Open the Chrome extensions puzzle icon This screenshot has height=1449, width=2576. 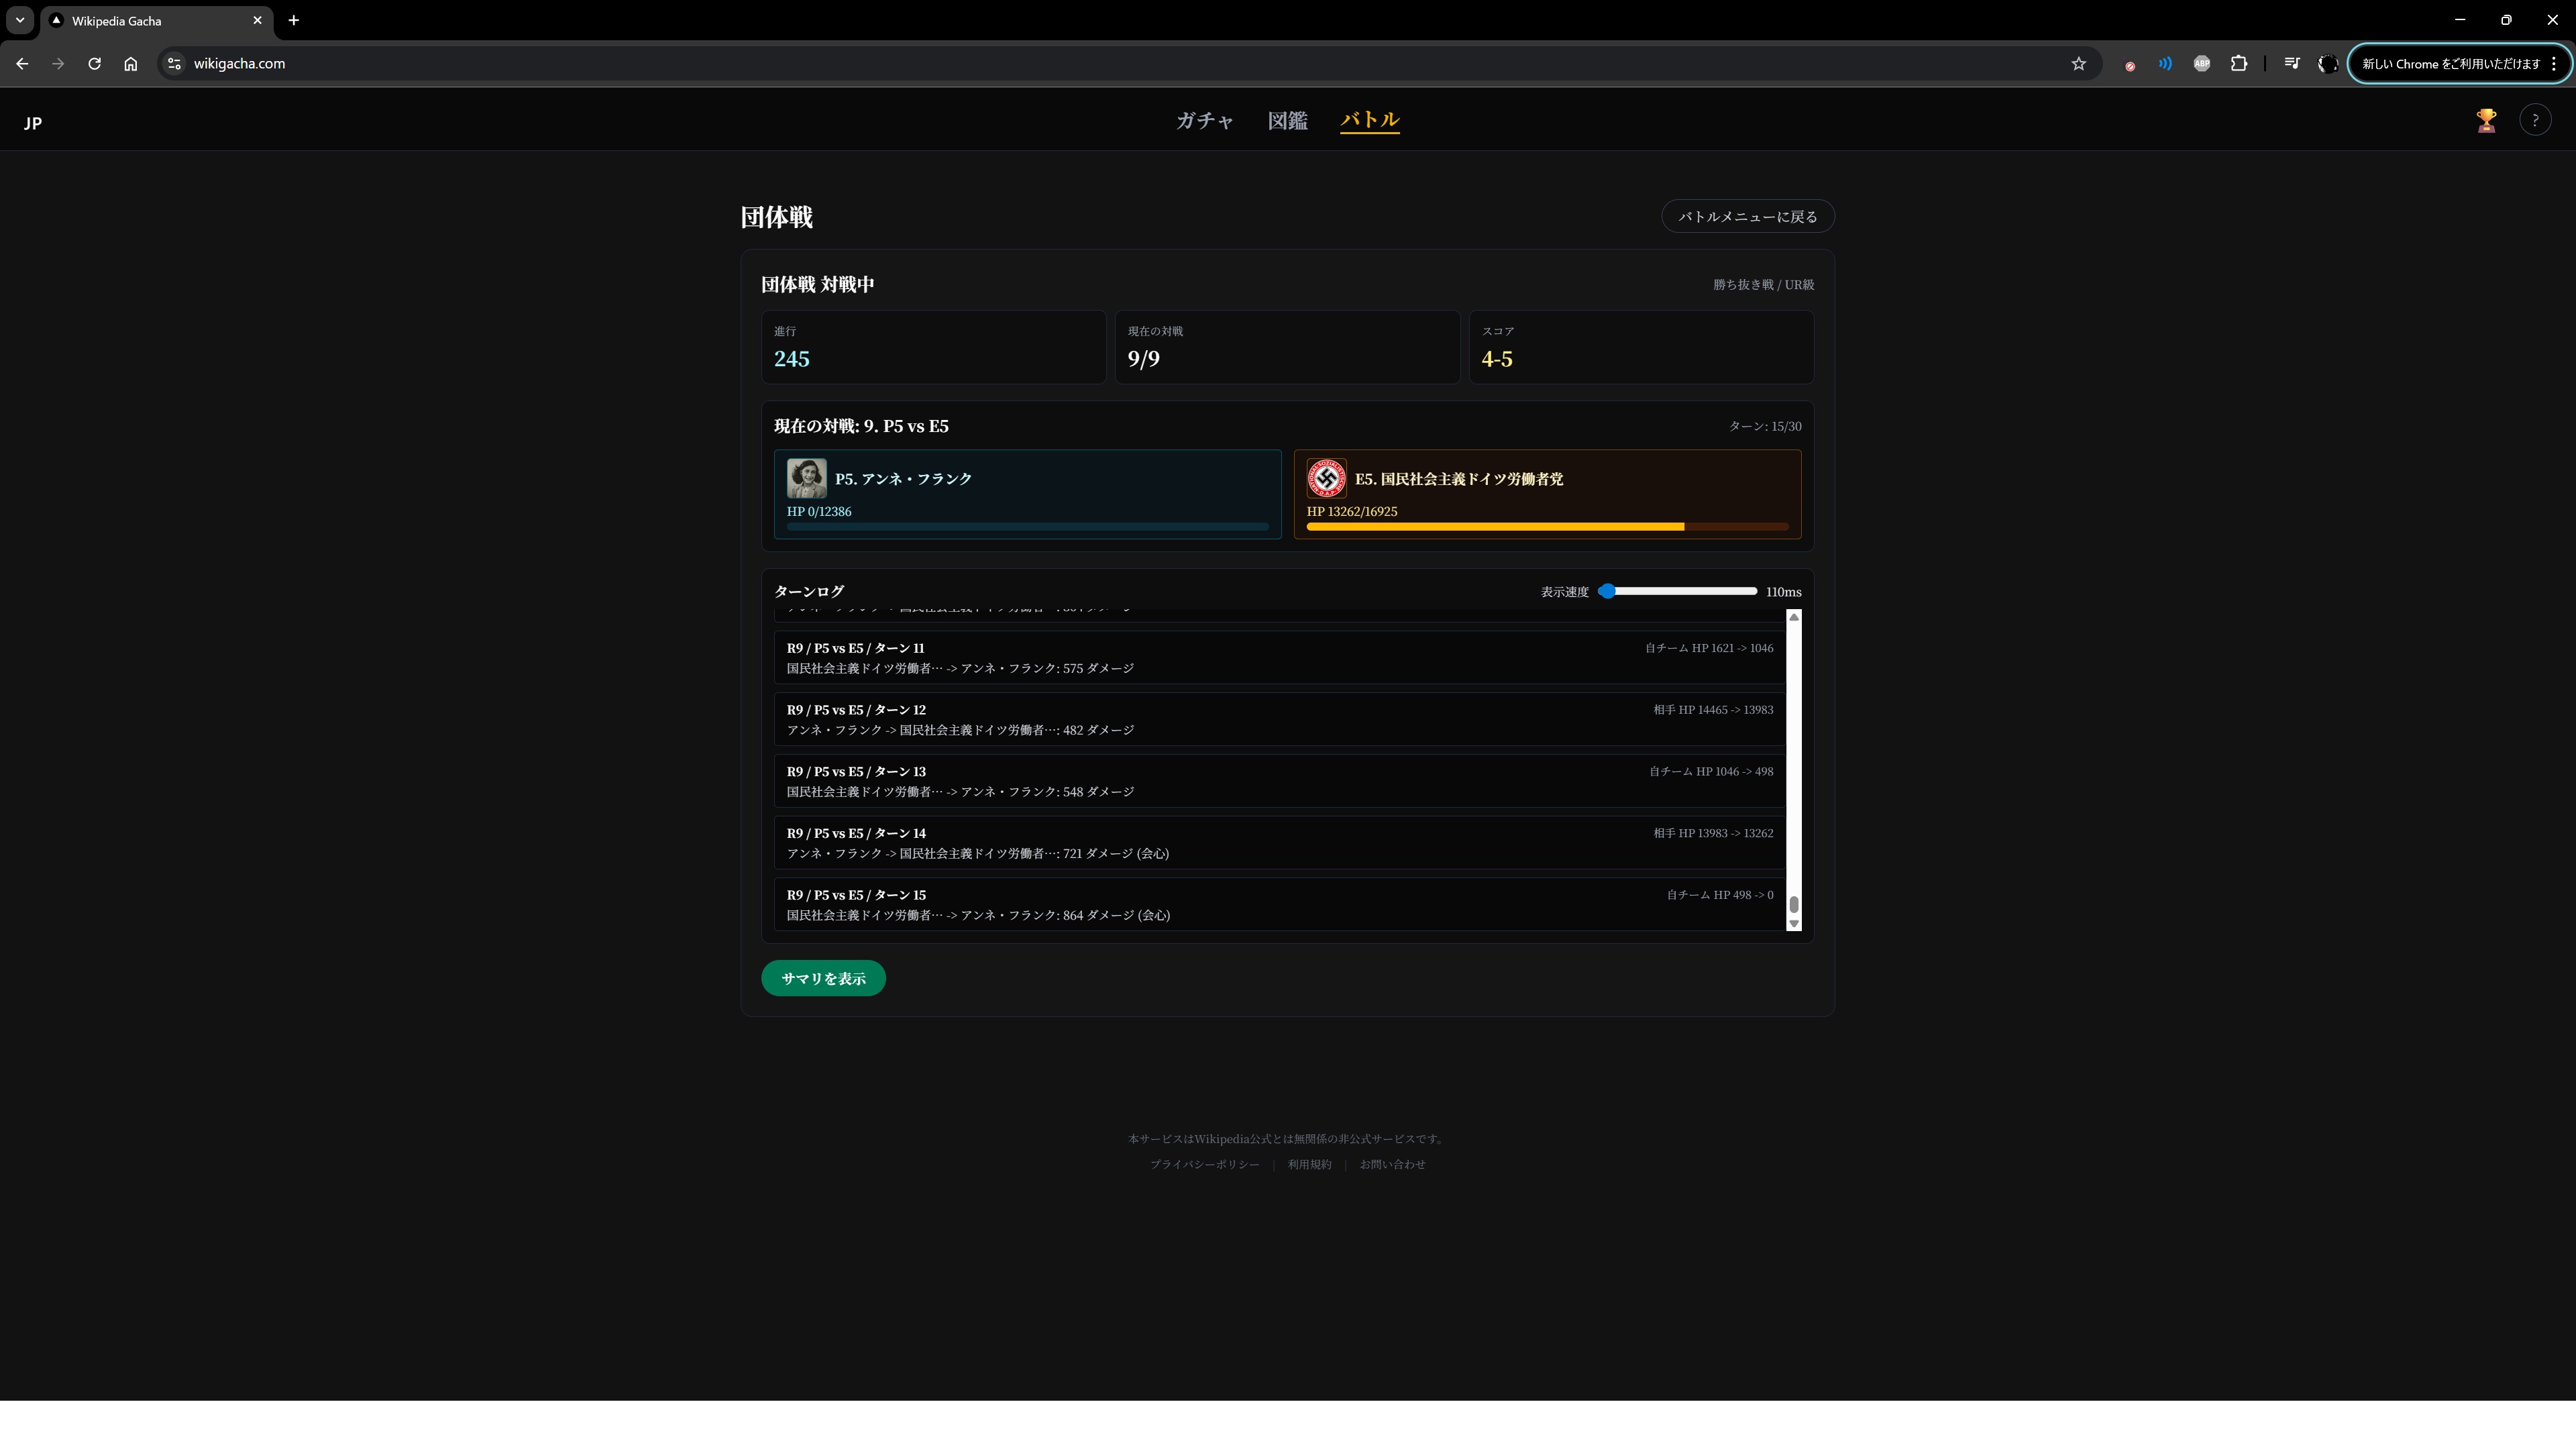coord(2239,64)
